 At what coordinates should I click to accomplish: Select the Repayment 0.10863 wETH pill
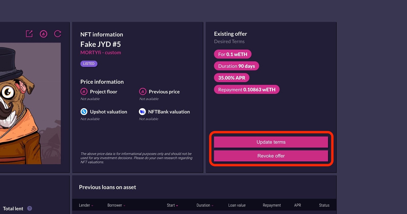point(246,89)
